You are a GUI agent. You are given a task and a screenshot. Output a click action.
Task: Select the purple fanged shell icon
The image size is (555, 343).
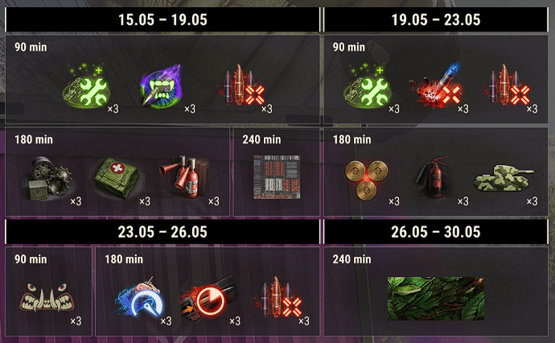coord(162,85)
